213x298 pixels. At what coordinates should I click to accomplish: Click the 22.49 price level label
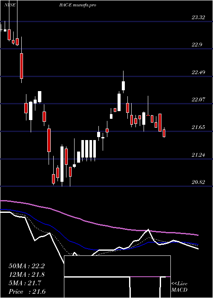pos(198,72)
